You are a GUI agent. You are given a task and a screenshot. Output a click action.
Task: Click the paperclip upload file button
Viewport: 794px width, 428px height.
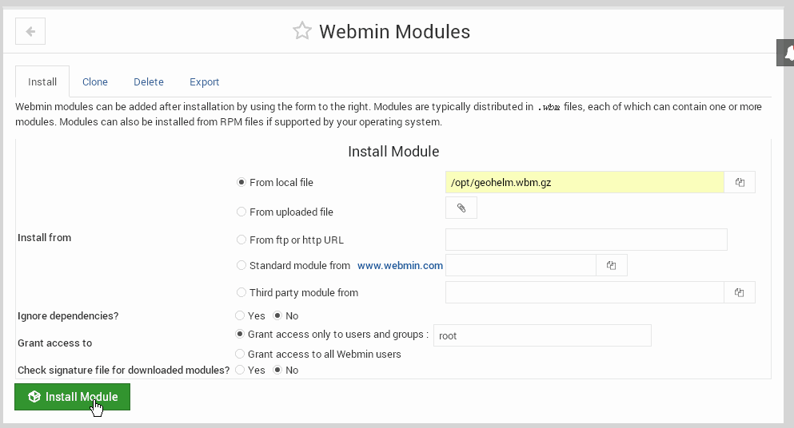461,208
